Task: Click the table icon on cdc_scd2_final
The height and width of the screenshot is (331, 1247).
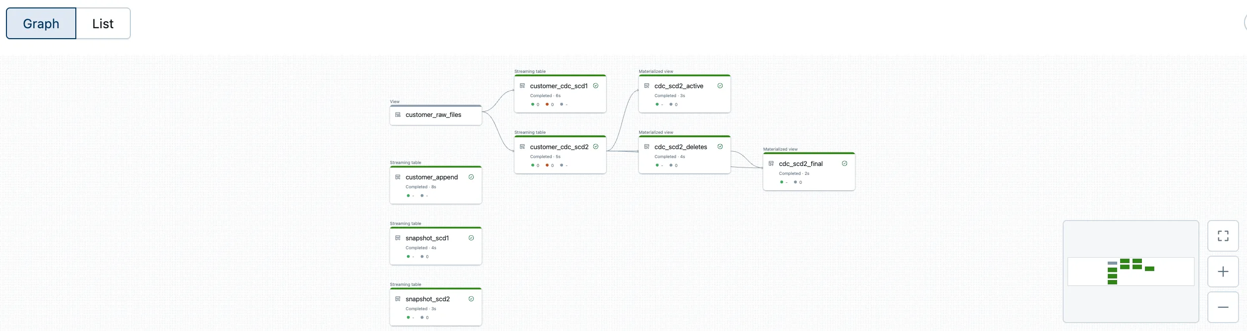Action: 771,164
